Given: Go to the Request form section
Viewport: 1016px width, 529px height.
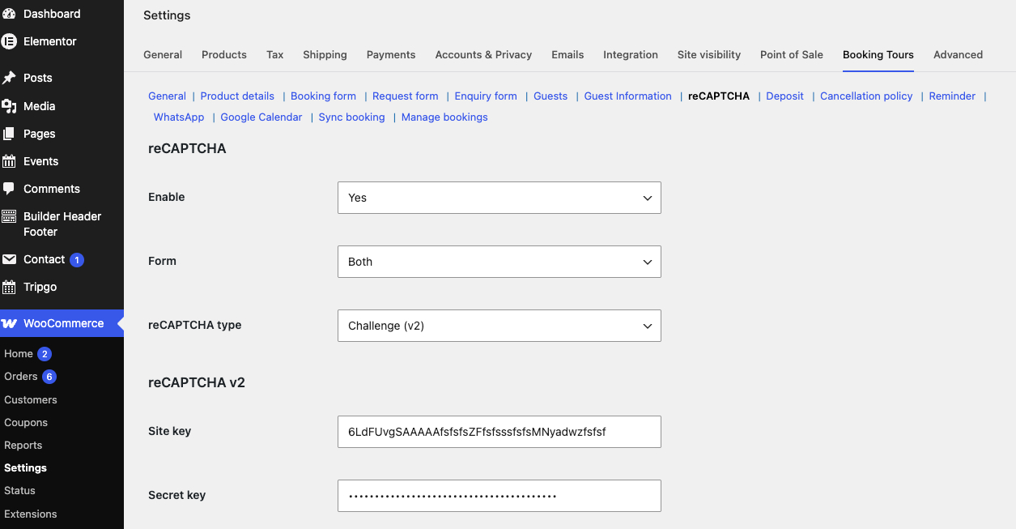Looking at the screenshot, I should point(405,96).
